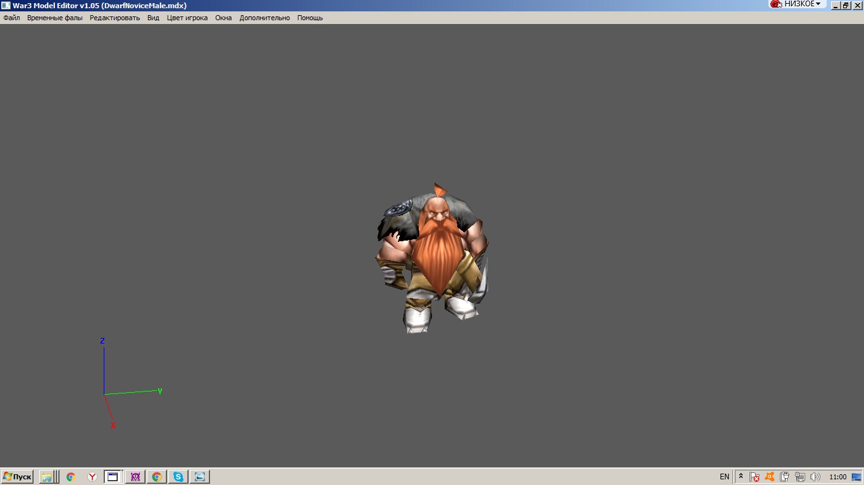Expand hidden tray icons chevron
The image size is (864, 485).
click(740, 477)
